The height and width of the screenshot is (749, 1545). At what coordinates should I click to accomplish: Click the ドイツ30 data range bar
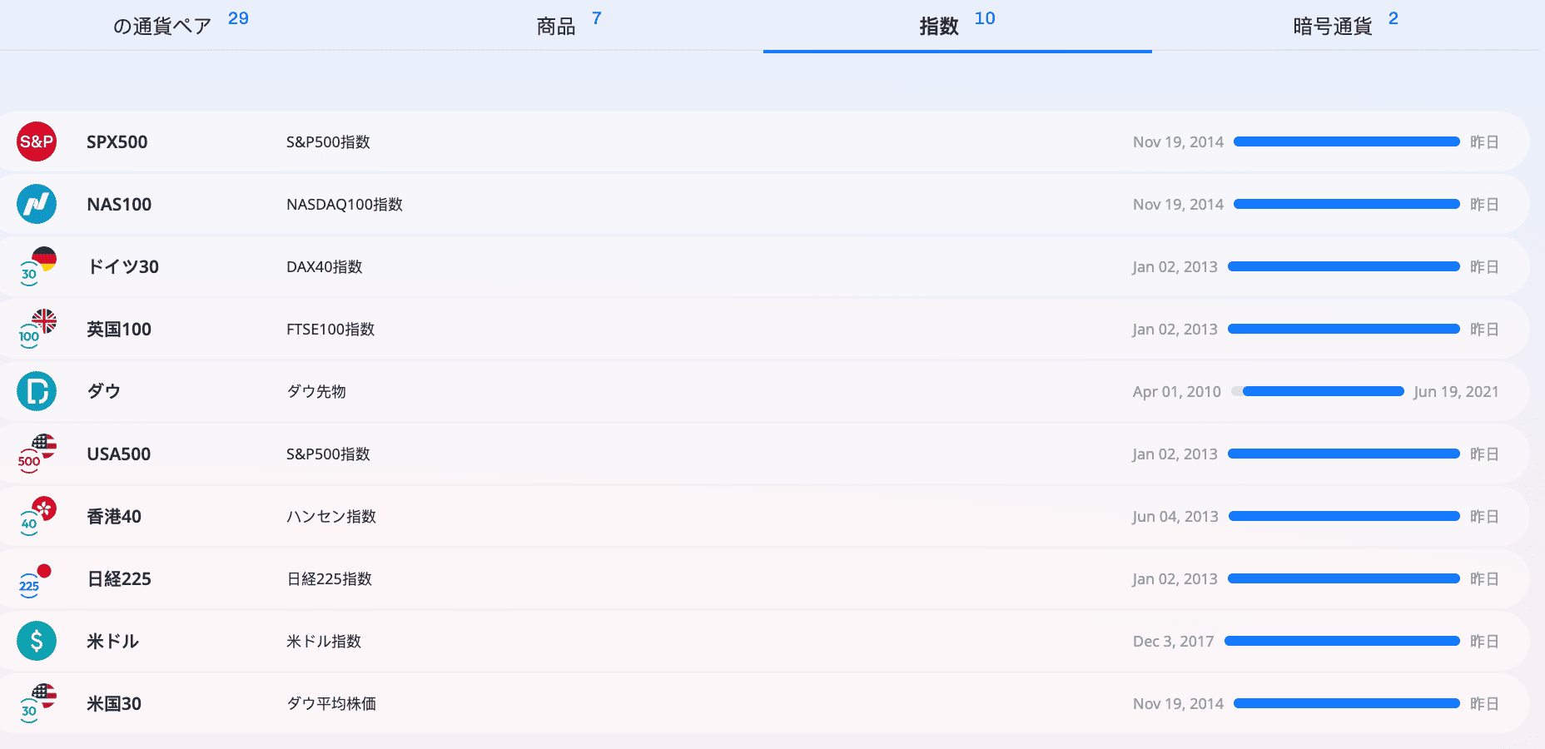point(1344,266)
